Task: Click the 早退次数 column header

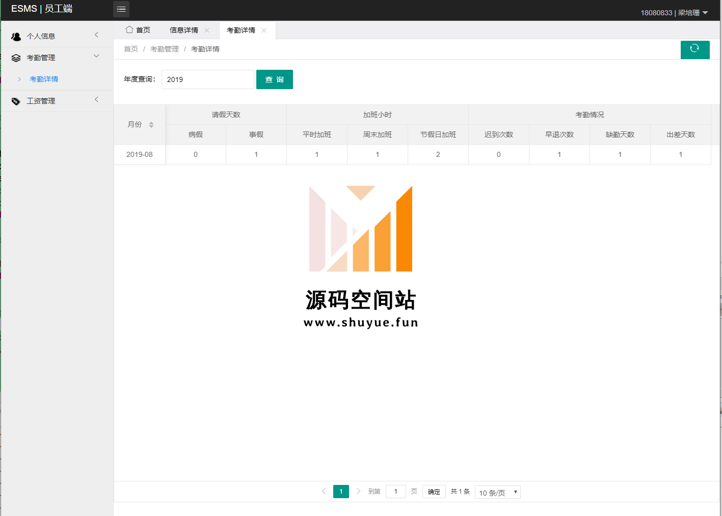Action: click(559, 135)
